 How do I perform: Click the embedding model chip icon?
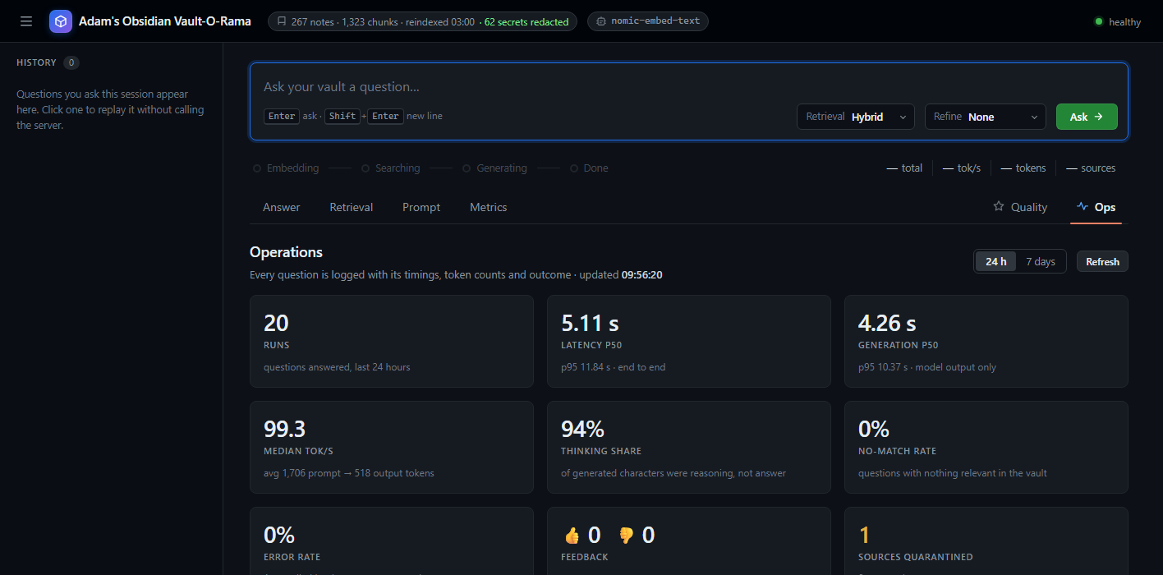600,21
